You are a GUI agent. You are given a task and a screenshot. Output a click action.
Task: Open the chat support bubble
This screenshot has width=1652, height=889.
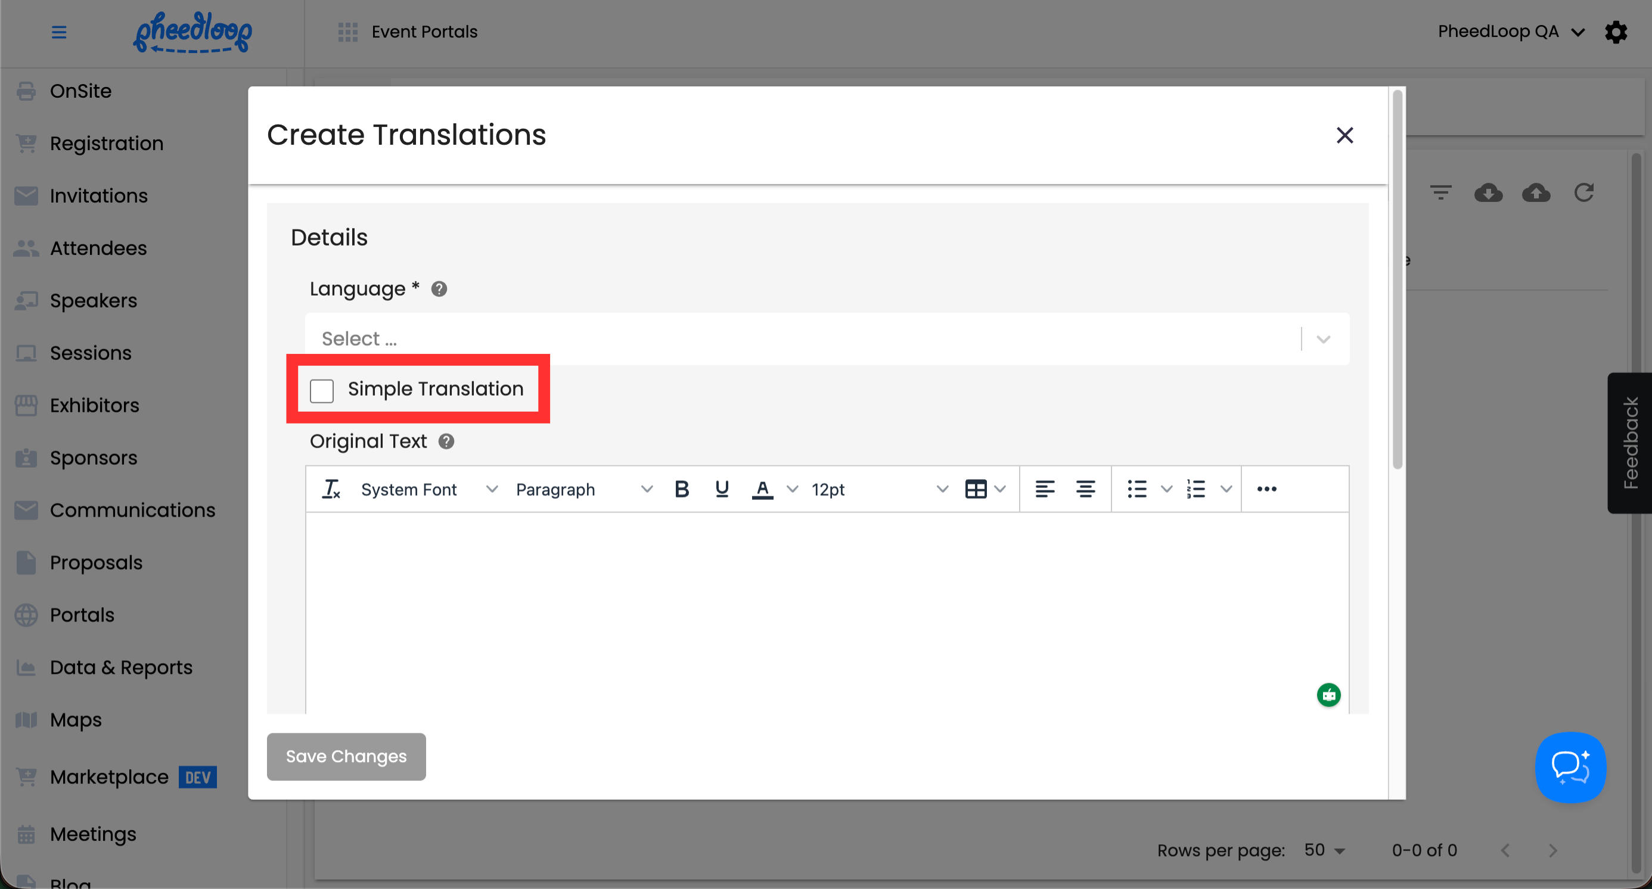[1570, 767]
